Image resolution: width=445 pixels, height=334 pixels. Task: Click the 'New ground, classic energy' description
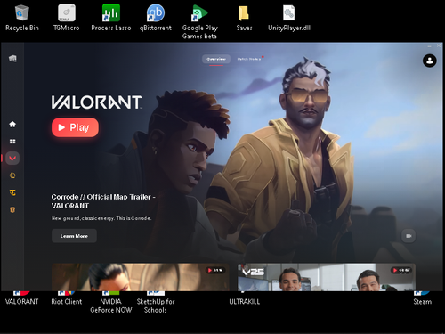tap(101, 218)
